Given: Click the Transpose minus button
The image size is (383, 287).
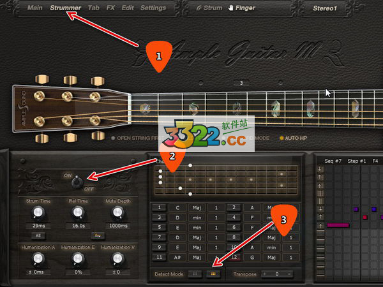Looking at the screenshot, I should tap(289, 274).
